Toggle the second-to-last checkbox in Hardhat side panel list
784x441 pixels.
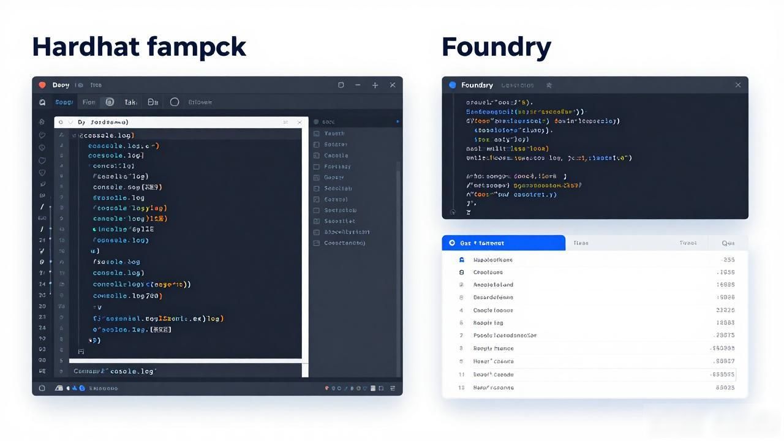[317, 232]
